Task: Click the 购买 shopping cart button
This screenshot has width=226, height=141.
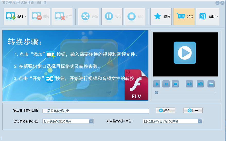Action: coord(184,16)
